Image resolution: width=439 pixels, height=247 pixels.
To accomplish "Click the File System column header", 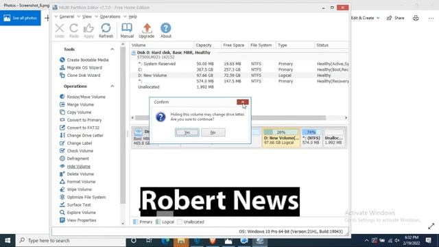I will 262,45.
